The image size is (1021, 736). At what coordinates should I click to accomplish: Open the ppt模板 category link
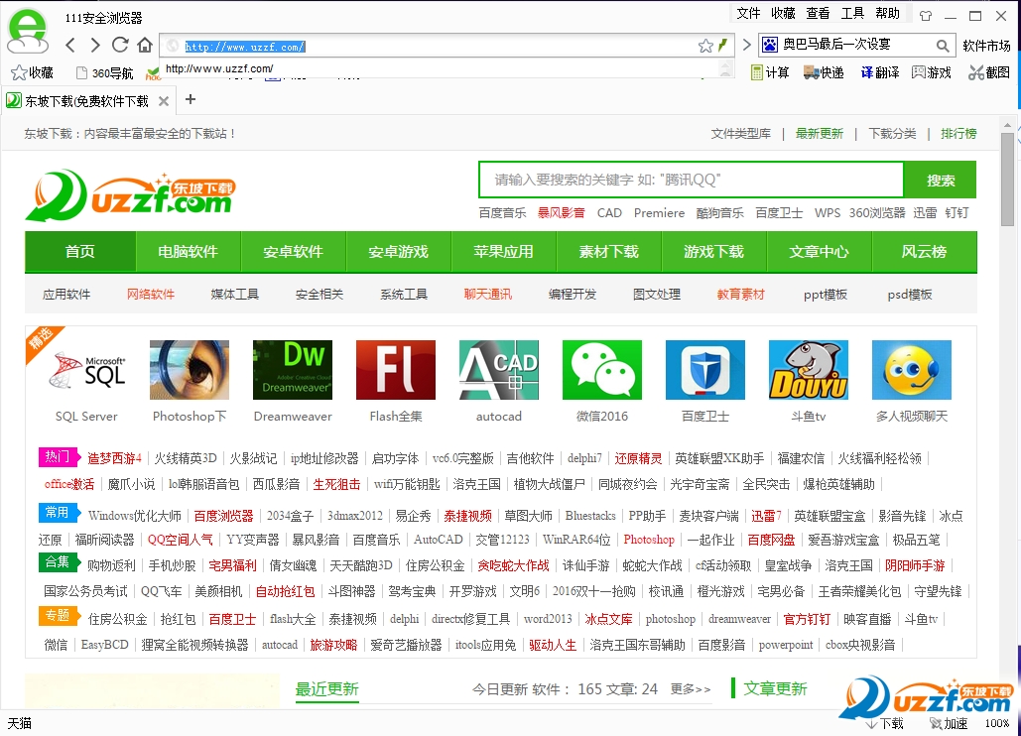[825, 295]
